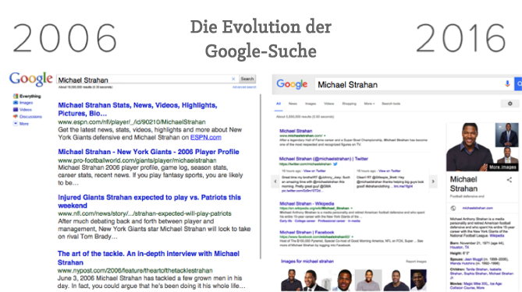Image resolution: width=522 pixels, height=292 pixels.
Task: Open the first 2016 Michael Strahan result
Action: point(296,131)
